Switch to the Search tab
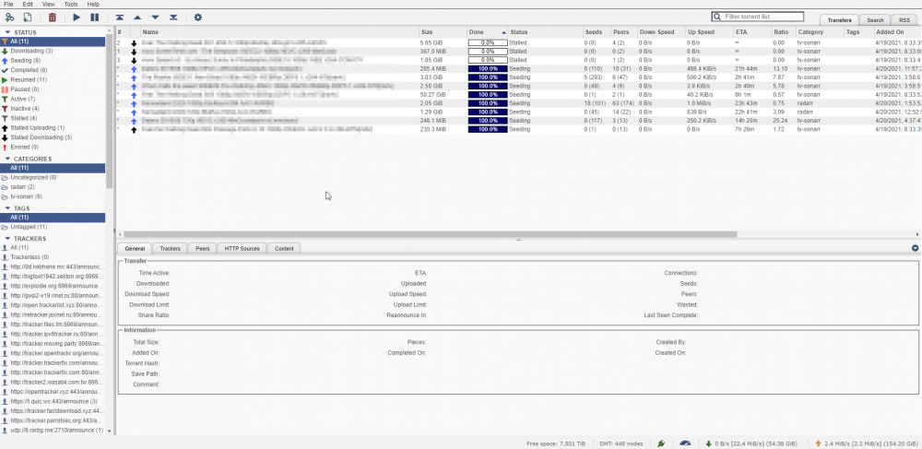This screenshot has width=922, height=449. tap(875, 20)
